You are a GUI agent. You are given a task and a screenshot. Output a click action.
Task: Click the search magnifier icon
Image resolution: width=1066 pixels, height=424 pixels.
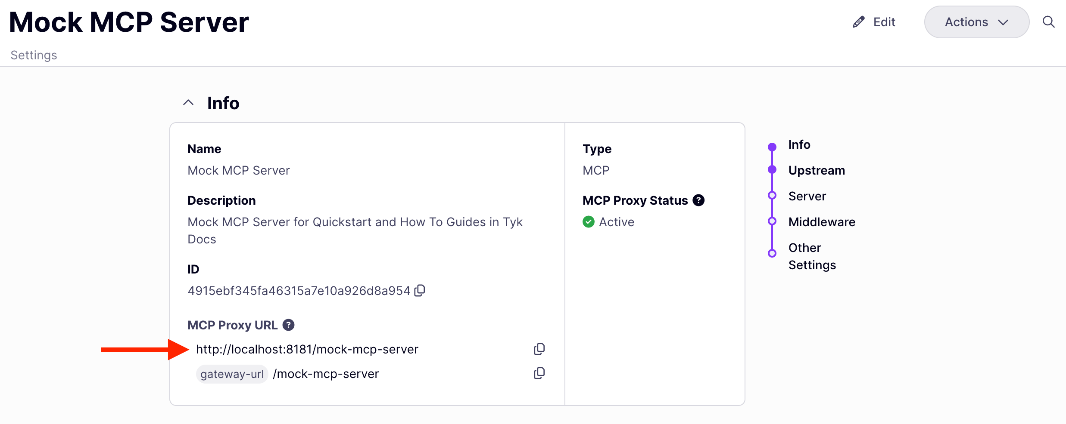tap(1048, 22)
